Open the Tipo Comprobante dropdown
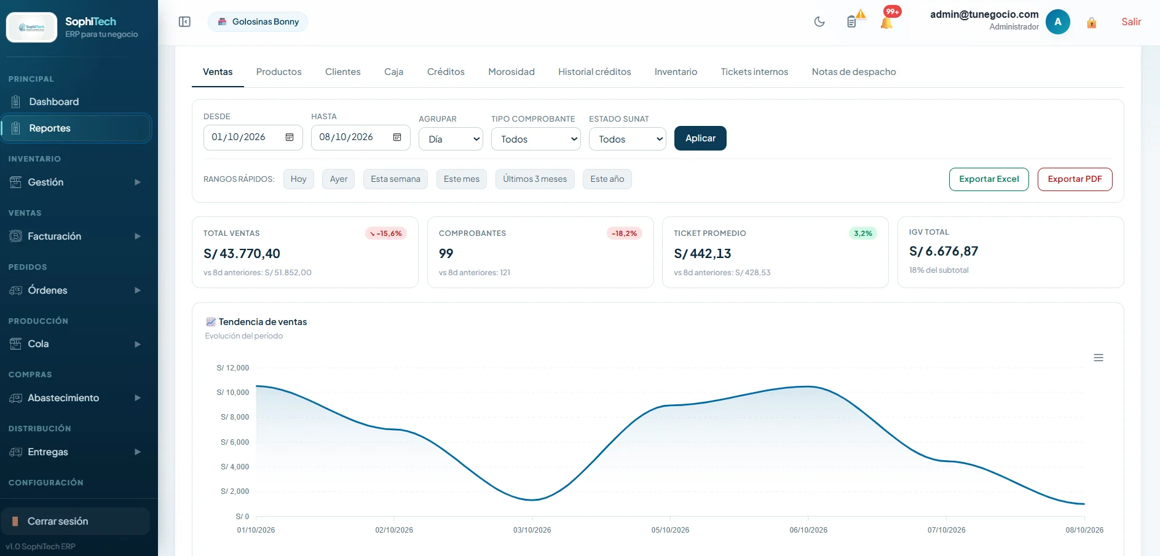This screenshot has height=556, width=1160. point(536,139)
